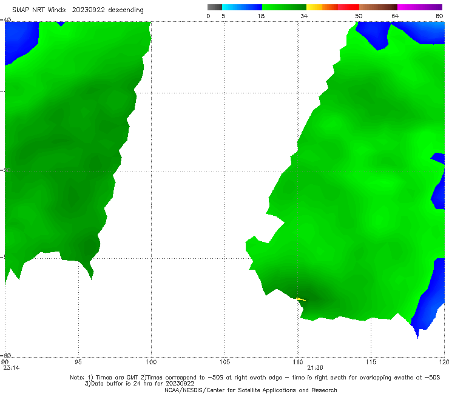Click the note line starting "Note: 1) Times are GMT"
Image resolution: width=449 pixels, height=394 pixels.
255,378
